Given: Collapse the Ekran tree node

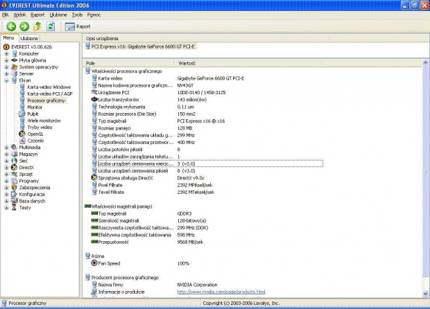Looking at the screenshot, I should 6,80.
